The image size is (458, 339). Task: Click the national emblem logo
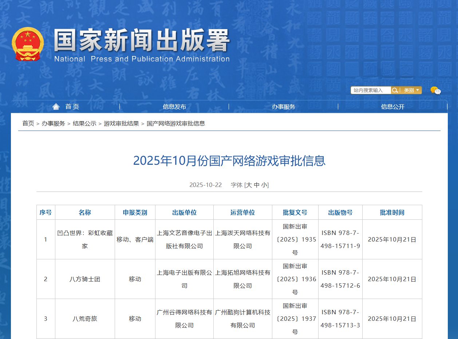coord(28,44)
